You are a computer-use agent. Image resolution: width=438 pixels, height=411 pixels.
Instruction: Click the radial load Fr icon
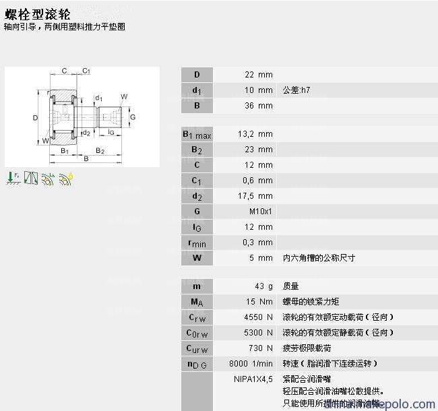point(12,179)
